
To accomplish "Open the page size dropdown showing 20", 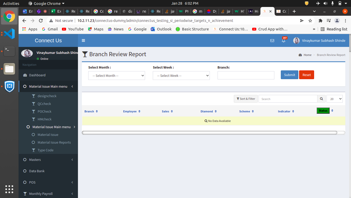I will click(x=334, y=99).
